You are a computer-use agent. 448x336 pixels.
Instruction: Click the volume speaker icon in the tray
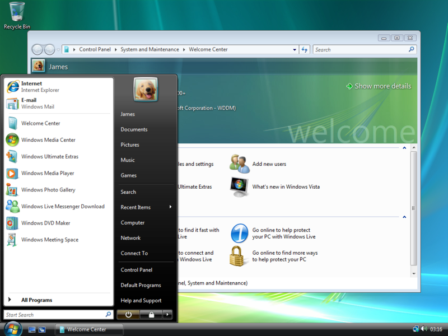coord(424,329)
